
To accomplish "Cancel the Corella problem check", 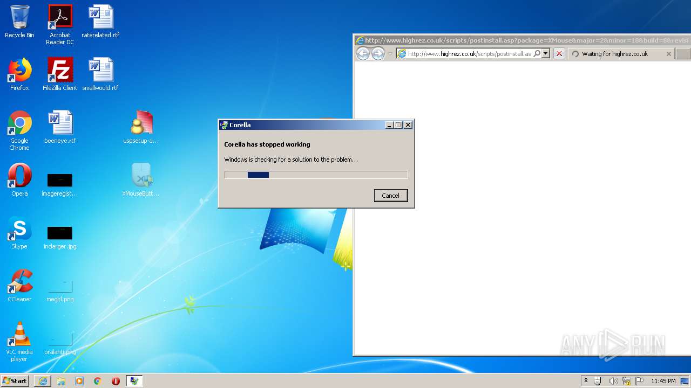I will click(391, 196).
